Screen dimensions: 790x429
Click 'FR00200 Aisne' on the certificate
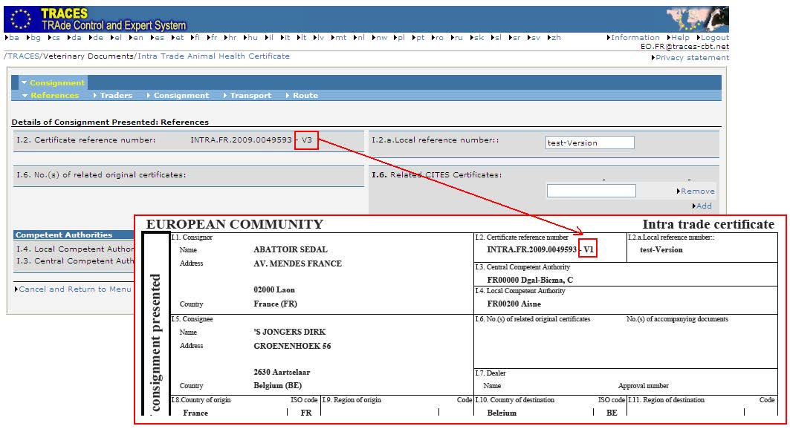click(514, 304)
